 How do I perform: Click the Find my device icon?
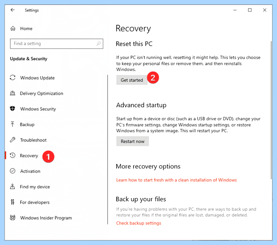[13, 186]
